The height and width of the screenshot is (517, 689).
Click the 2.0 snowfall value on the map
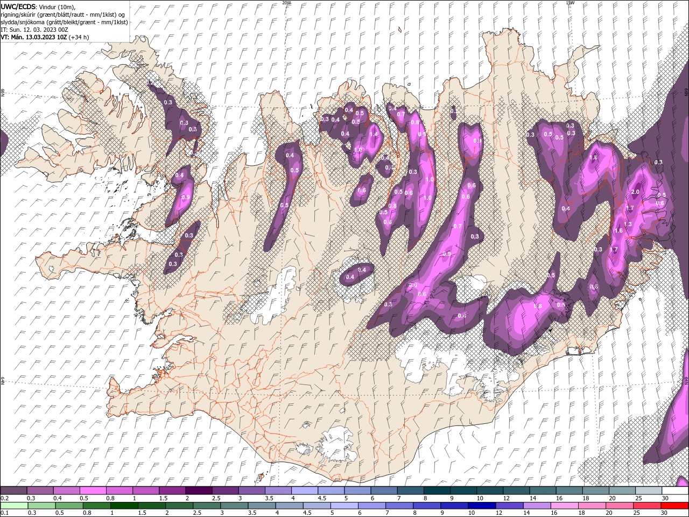click(x=635, y=192)
